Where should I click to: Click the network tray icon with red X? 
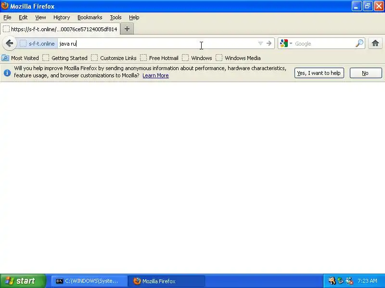[349, 281]
